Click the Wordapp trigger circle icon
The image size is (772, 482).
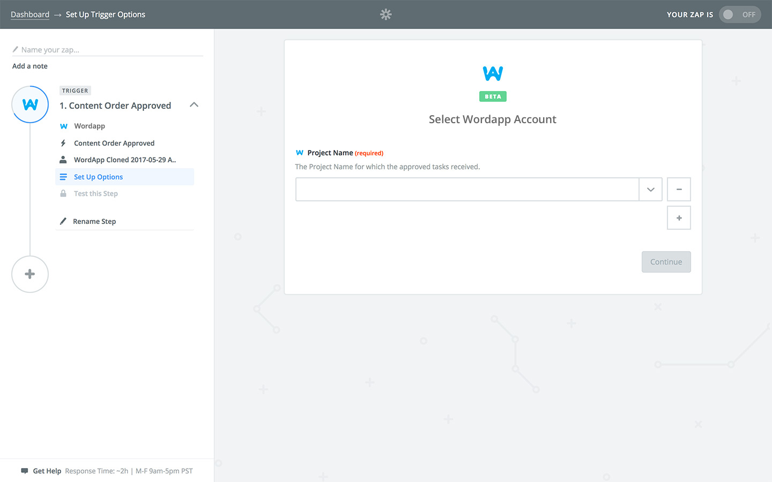[x=30, y=104]
